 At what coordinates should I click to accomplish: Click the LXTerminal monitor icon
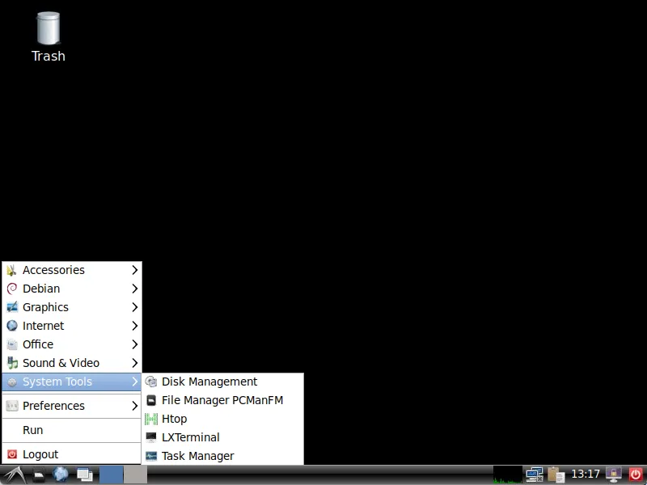151,437
